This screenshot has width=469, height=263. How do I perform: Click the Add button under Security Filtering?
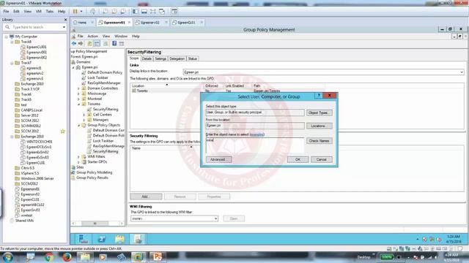[146, 197]
